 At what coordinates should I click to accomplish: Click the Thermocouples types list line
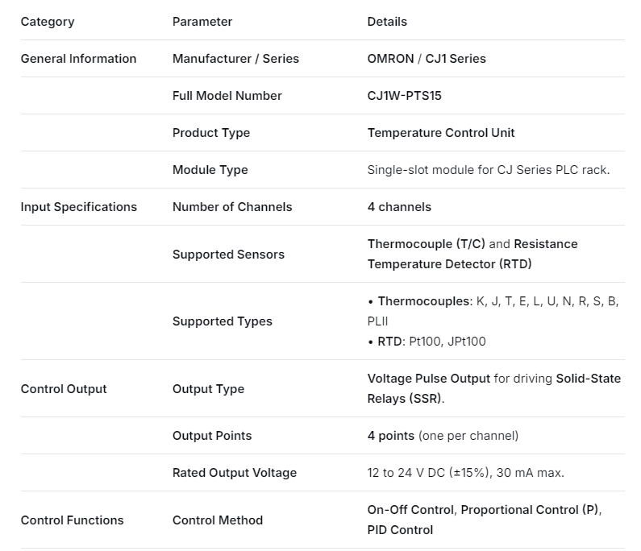(x=493, y=301)
